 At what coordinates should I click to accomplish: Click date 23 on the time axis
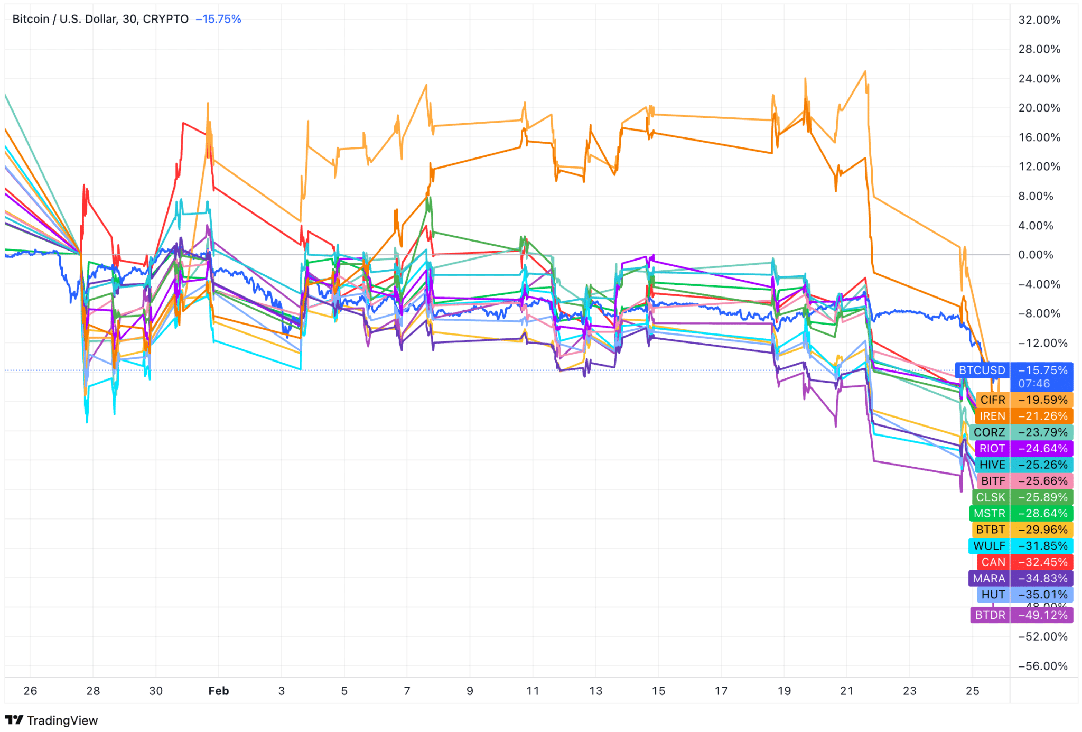[910, 691]
